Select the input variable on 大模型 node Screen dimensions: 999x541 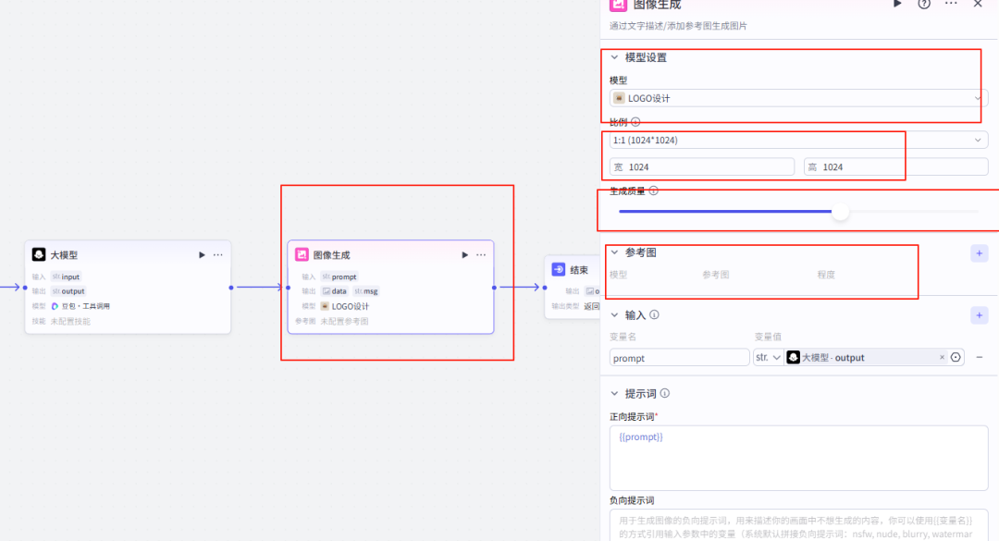pyautogui.click(x=67, y=277)
